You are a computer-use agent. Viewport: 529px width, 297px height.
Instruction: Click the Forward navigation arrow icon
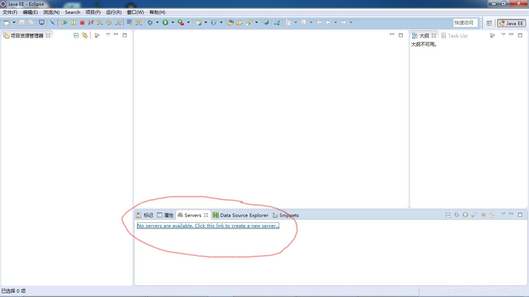pos(343,23)
